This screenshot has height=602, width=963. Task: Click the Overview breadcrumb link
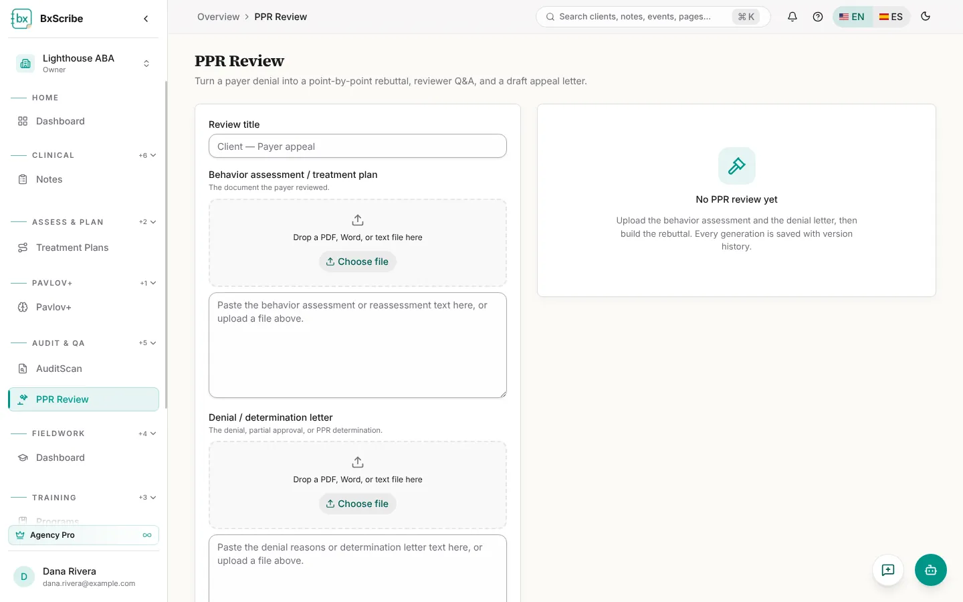[x=218, y=17]
